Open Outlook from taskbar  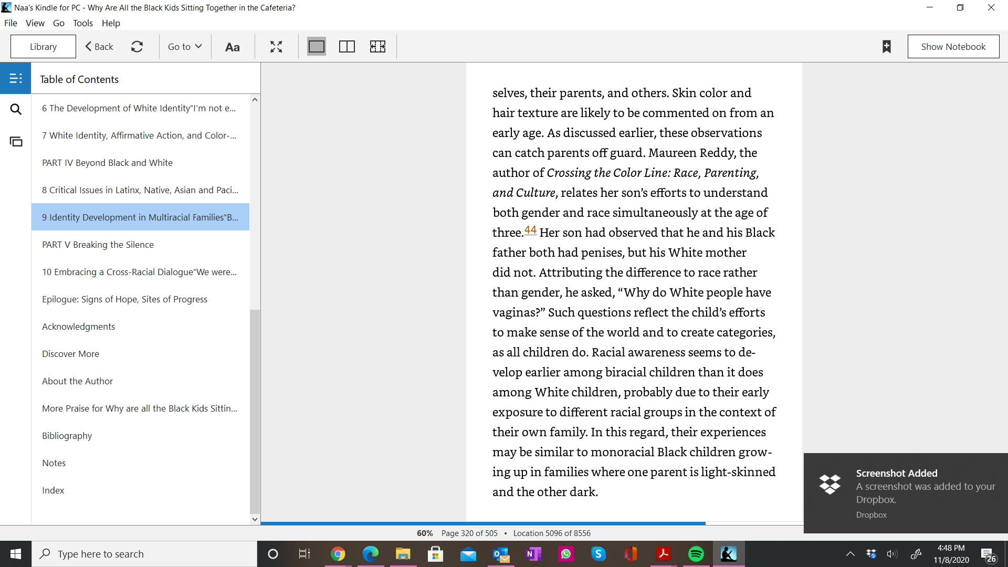click(x=501, y=554)
